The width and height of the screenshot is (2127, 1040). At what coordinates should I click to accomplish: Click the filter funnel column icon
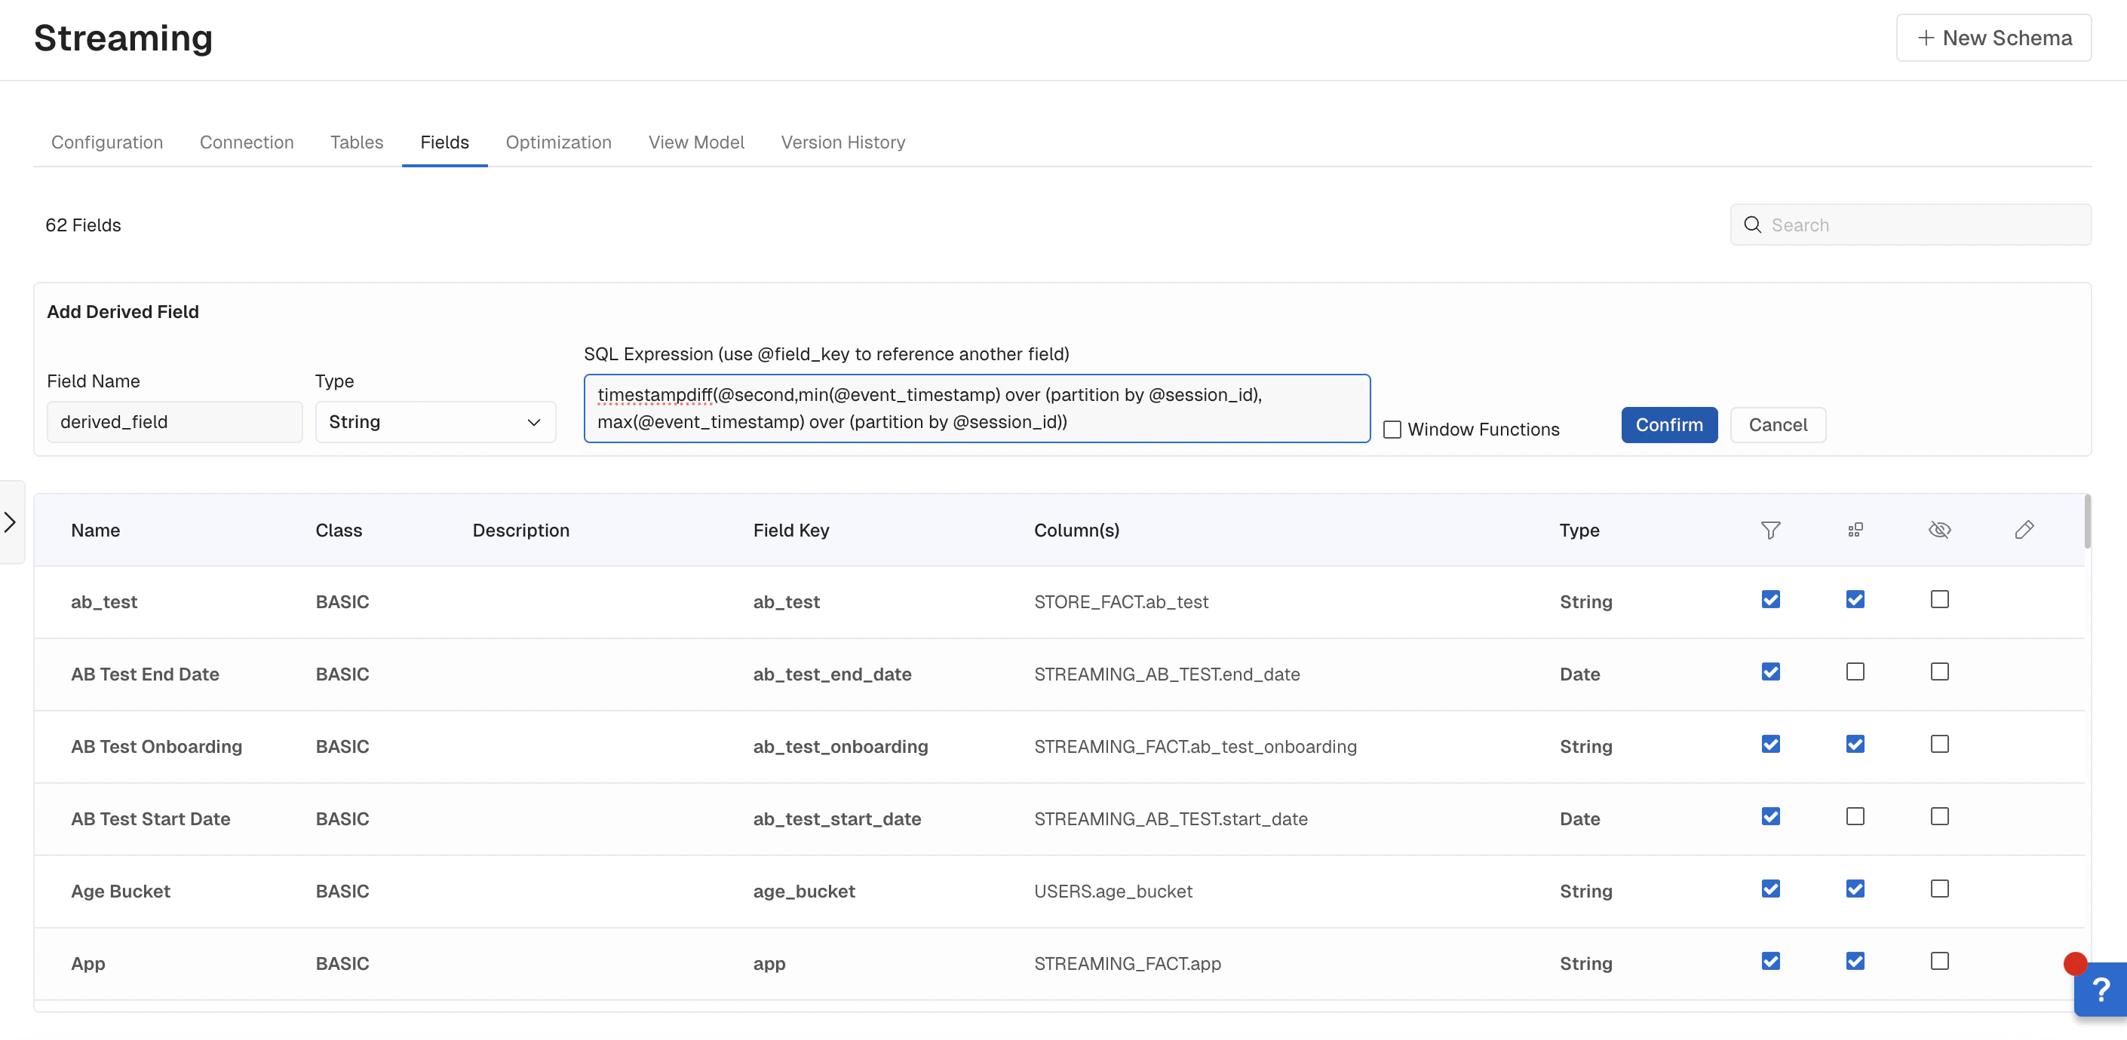click(1769, 531)
